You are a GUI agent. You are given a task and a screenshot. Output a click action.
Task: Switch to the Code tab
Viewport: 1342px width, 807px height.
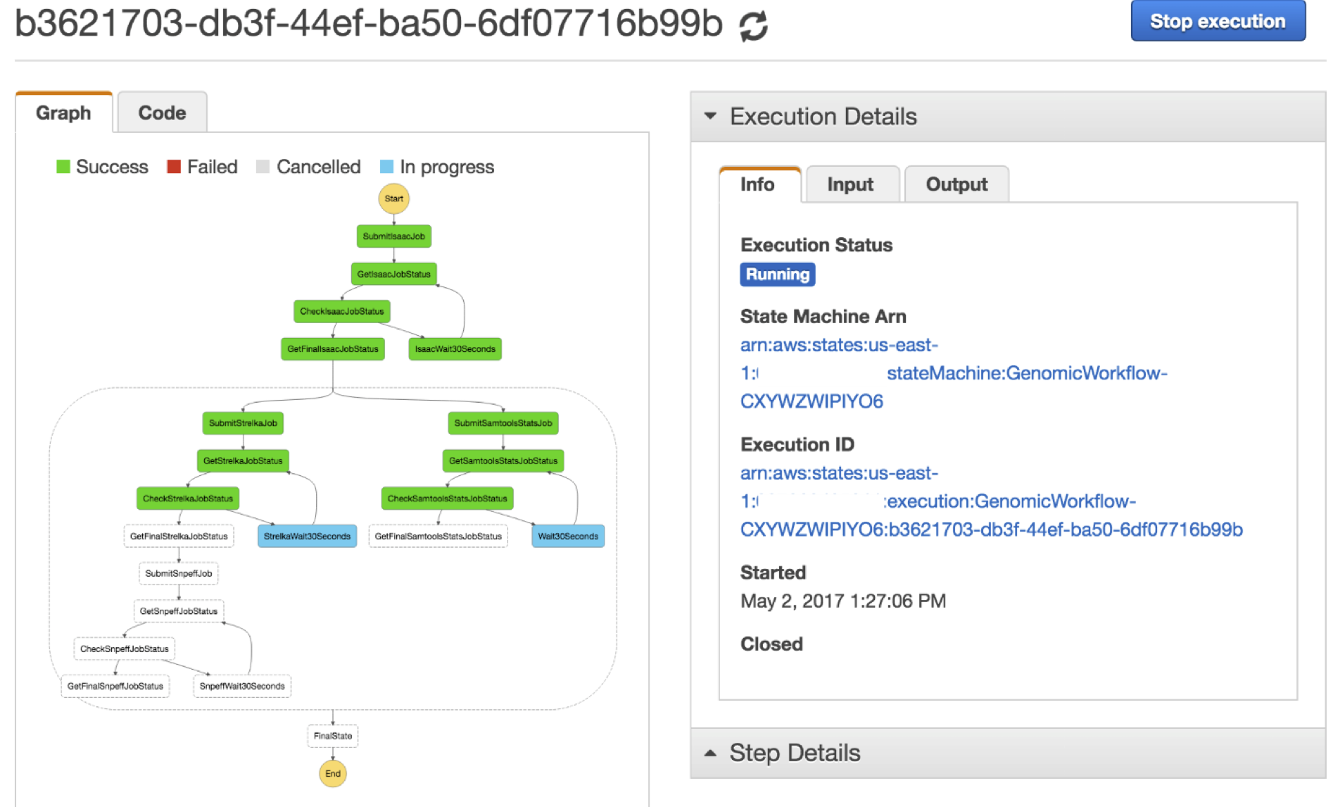(162, 112)
